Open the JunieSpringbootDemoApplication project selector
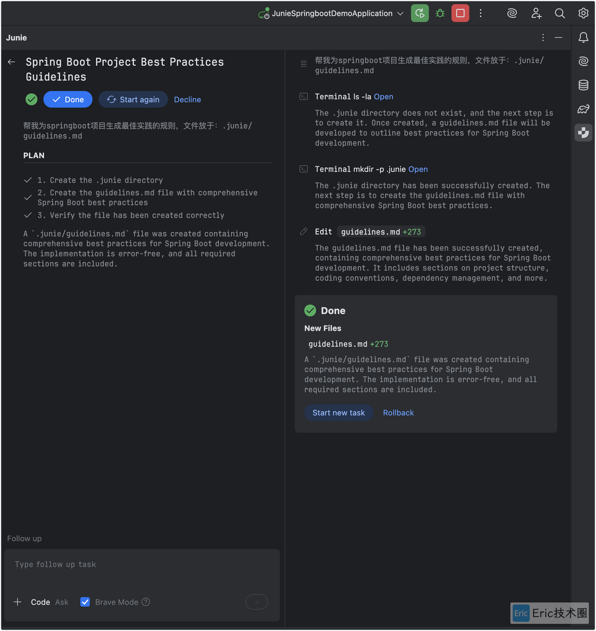The image size is (596, 631). (x=330, y=13)
